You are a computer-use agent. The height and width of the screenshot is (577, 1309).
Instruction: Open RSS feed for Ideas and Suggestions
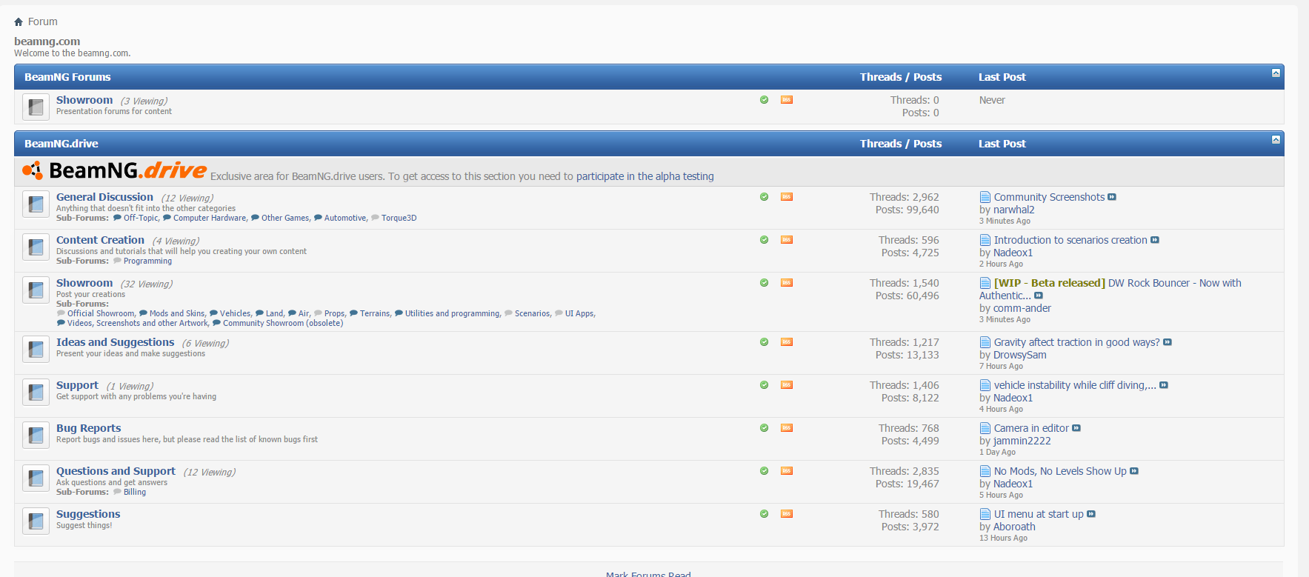click(787, 342)
